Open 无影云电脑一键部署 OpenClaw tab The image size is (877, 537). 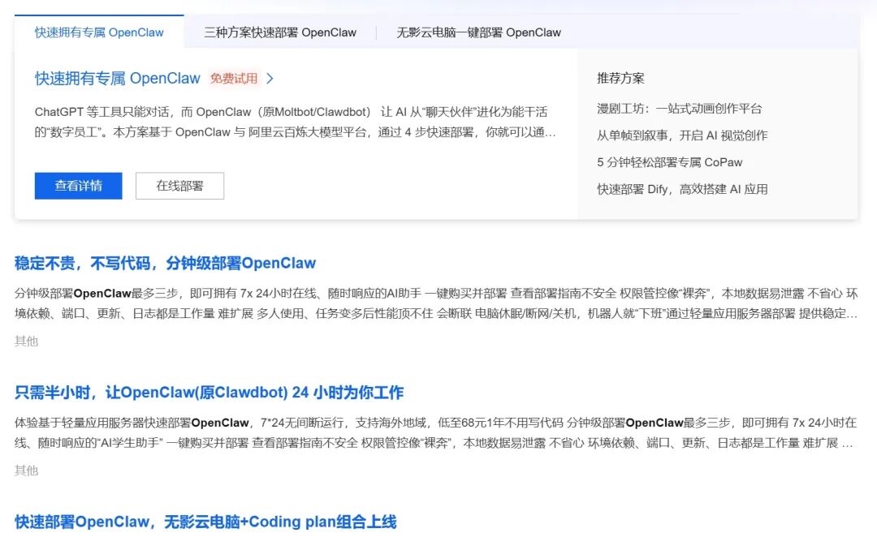(x=478, y=32)
